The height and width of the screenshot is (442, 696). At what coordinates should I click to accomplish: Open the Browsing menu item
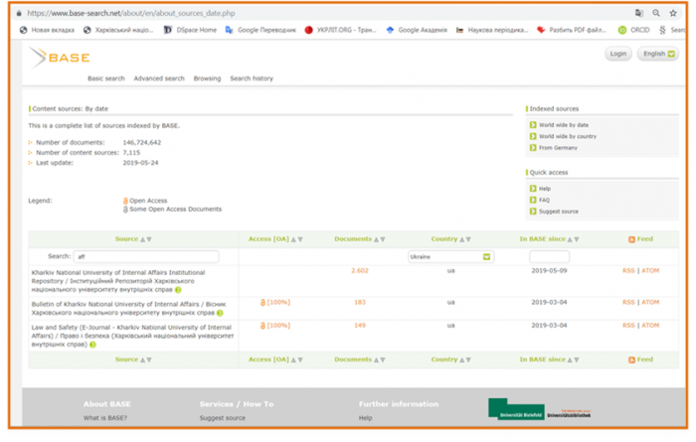(x=207, y=78)
